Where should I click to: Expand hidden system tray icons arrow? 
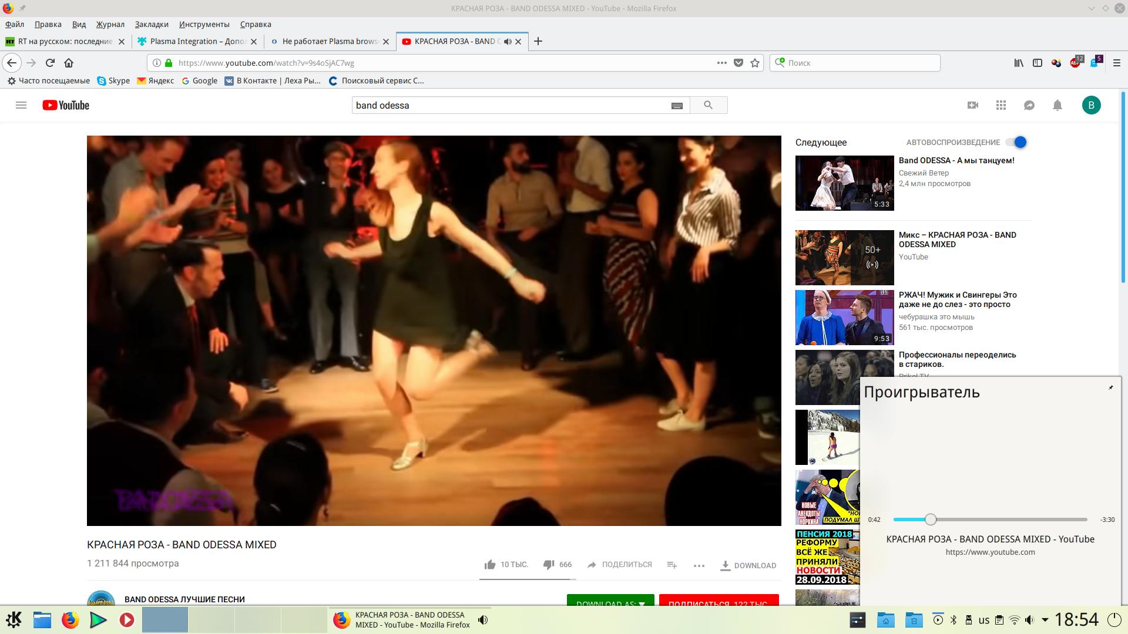click(x=1045, y=620)
